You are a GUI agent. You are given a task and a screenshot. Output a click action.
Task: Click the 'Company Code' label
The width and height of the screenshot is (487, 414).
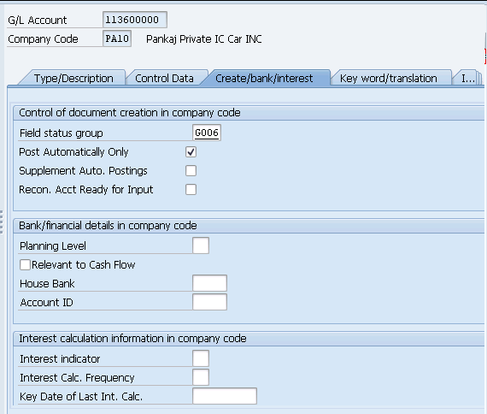coord(43,39)
